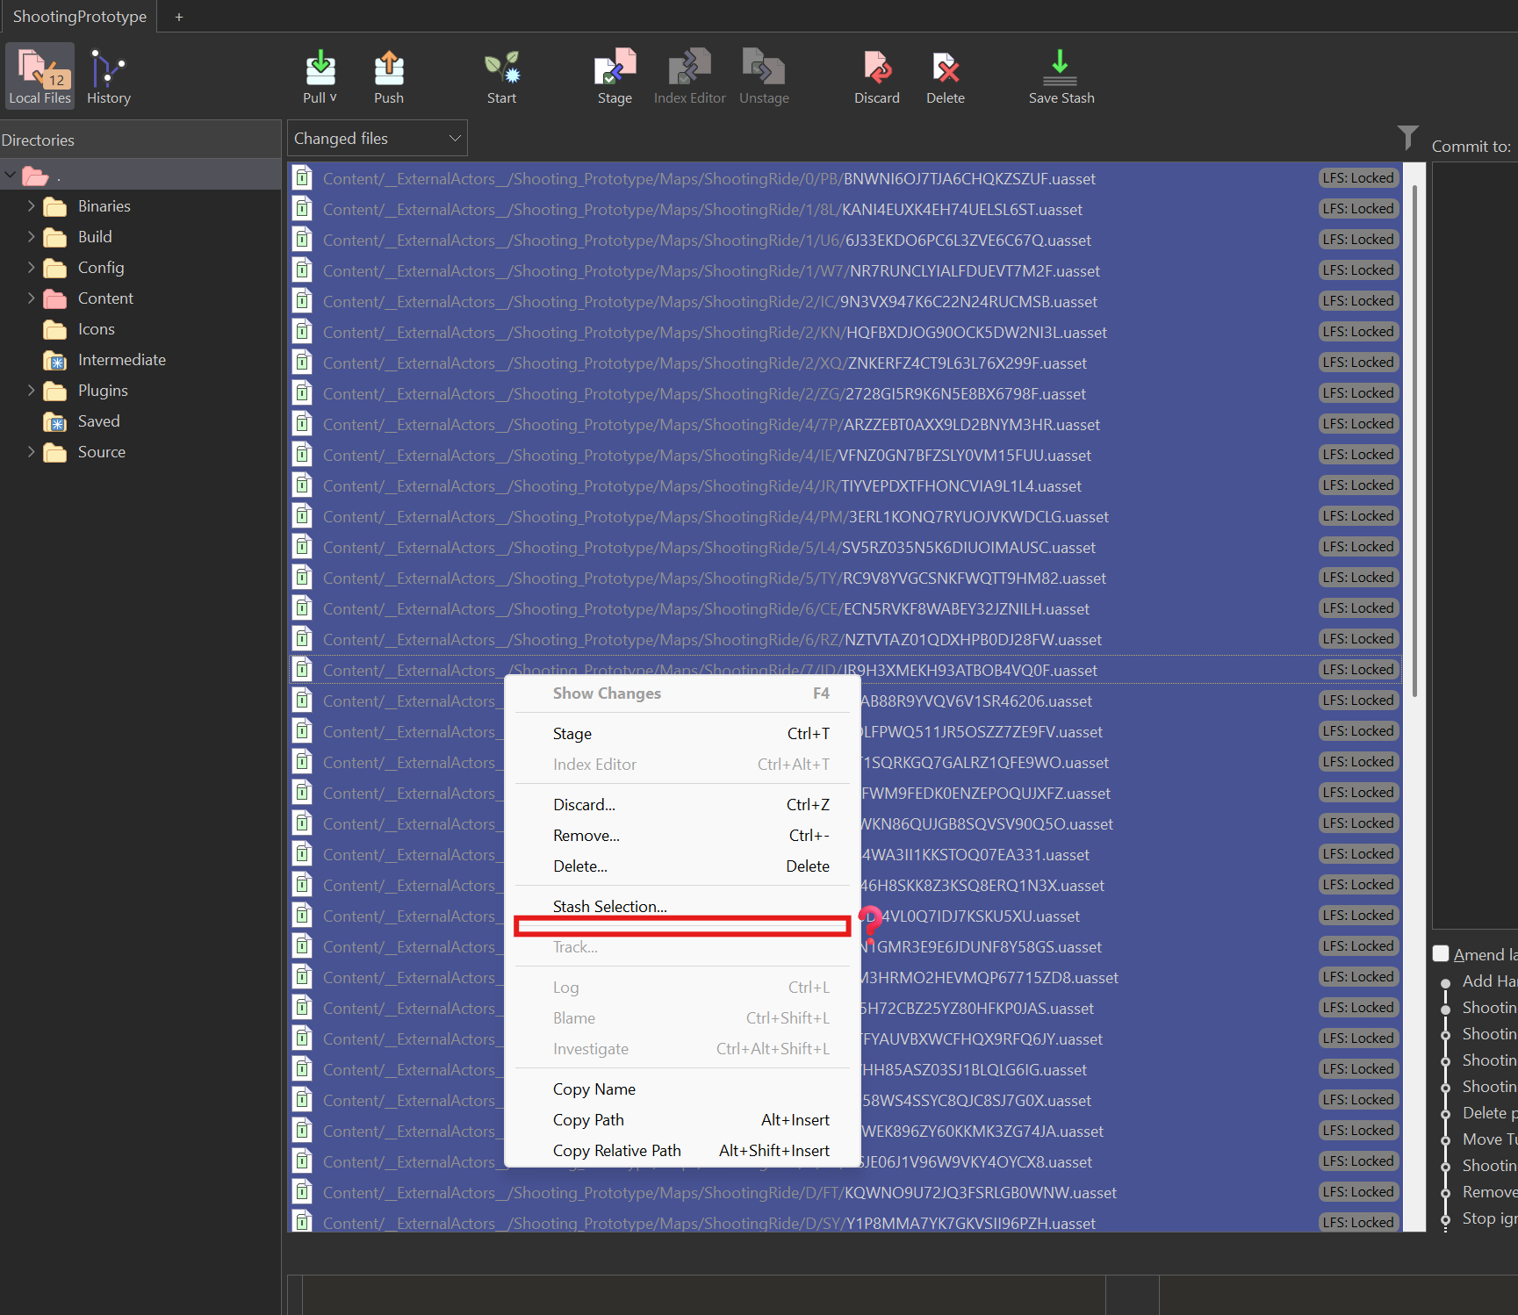Image resolution: width=1518 pixels, height=1315 pixels.
Task: Select the Binaries folder icon
Action: [x=55, y=206]
